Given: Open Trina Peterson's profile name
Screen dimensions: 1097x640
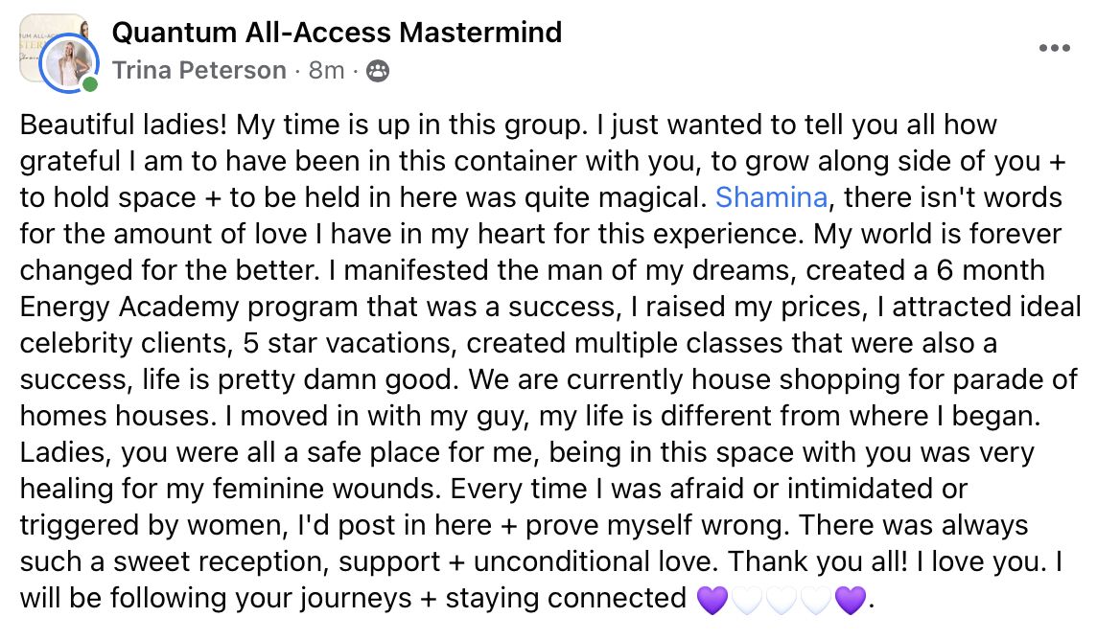Looking at the screenshot, I should 198,70.
